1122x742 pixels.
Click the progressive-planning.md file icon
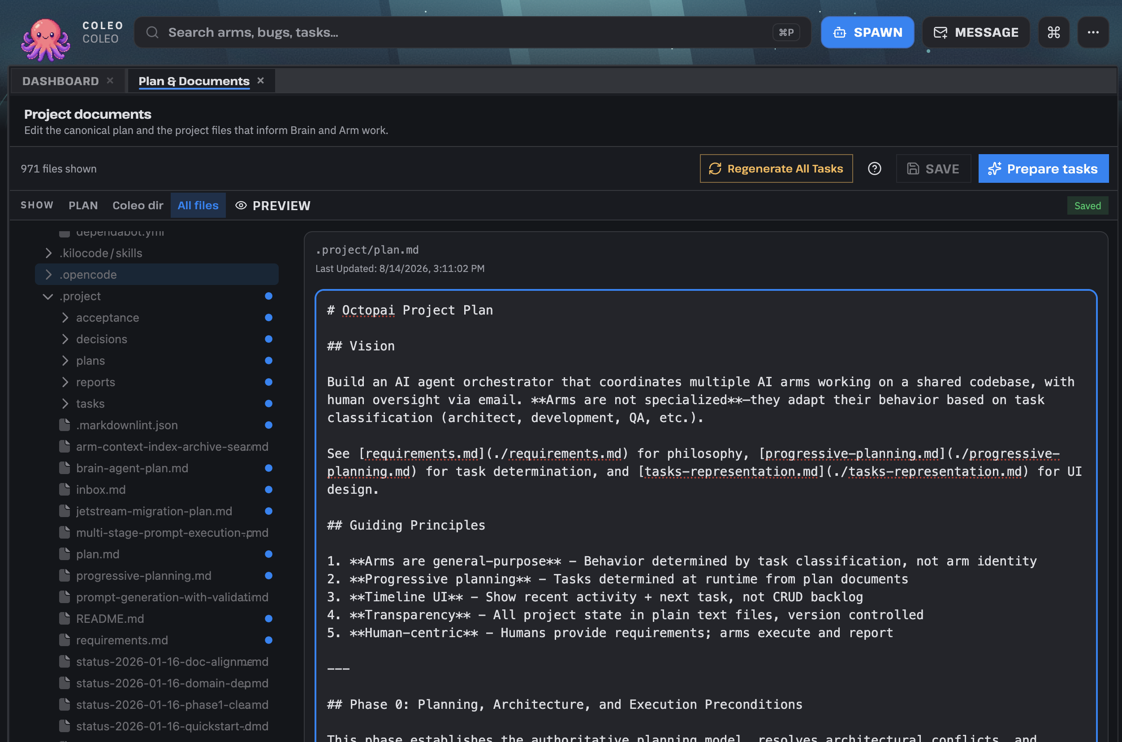[x=65, y=575]
